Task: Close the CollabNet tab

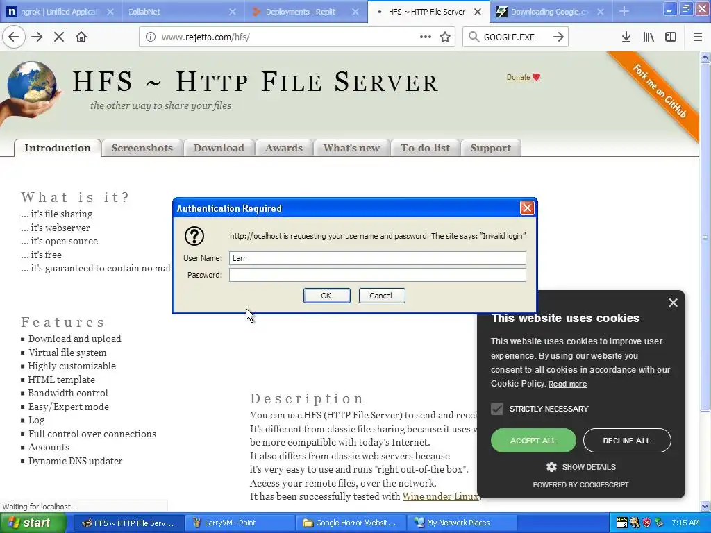Action: point(233,12)
